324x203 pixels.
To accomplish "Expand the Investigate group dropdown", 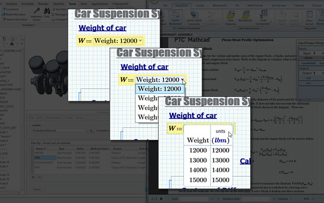I will pyautogui.click(x=28, y=25).
